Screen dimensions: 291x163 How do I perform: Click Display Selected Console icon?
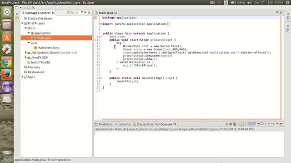coord(262,124)
